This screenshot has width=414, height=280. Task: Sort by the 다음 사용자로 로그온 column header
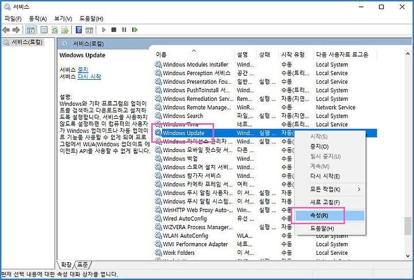click(345, 55)
